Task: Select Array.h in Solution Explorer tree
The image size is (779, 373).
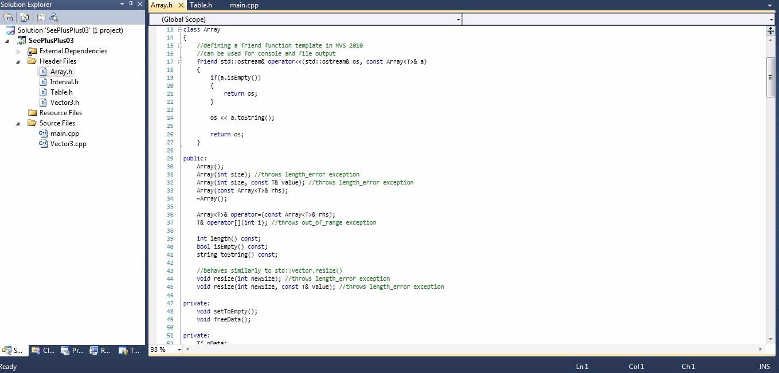Action: pos(61,72)
